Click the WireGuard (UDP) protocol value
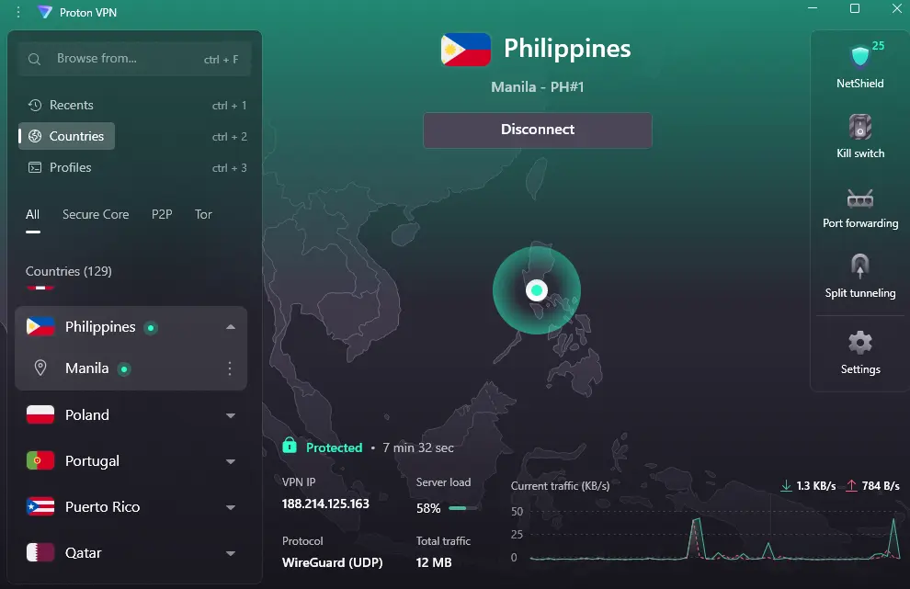The width and height of the screenshot is (910, 589). [332, 562]
